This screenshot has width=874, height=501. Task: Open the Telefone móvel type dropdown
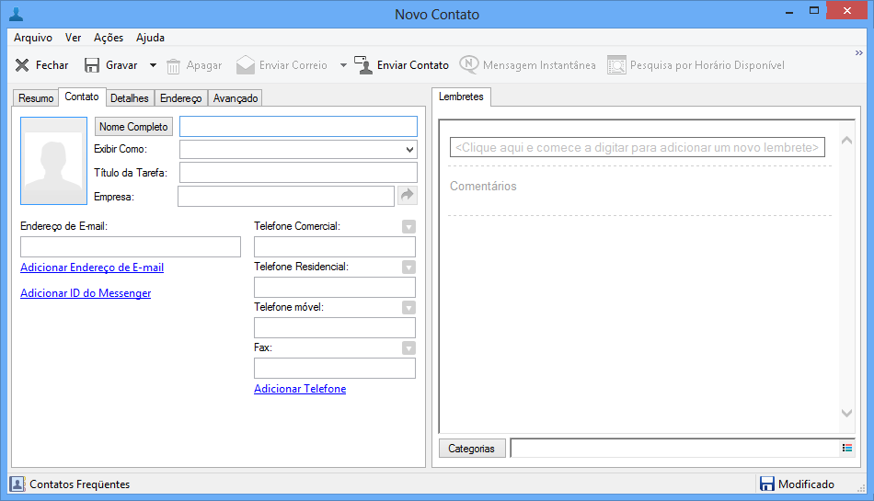[x=408, y=307]
